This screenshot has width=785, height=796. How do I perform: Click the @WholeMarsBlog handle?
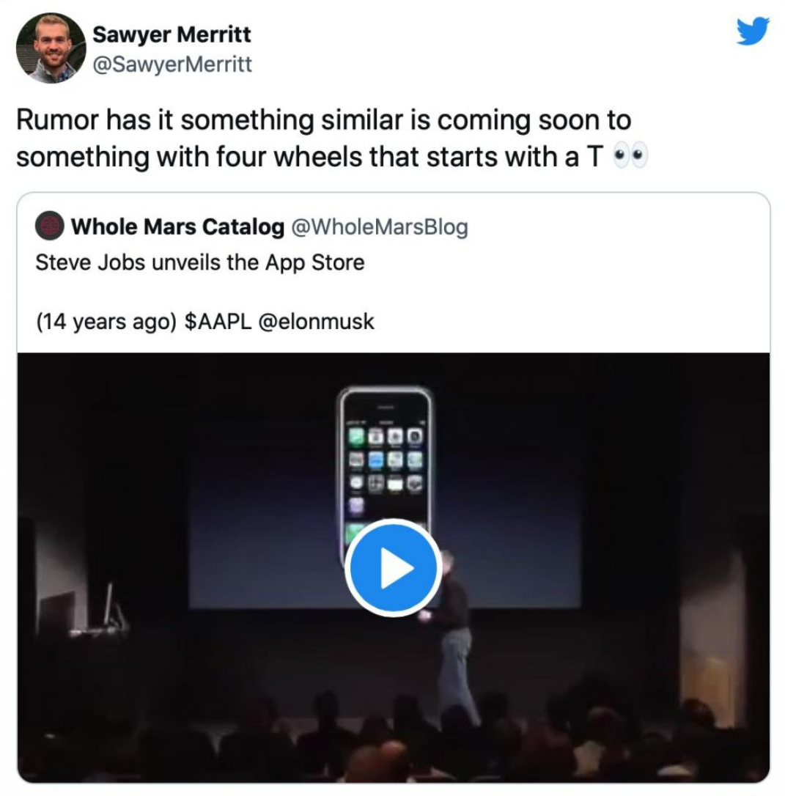(379, 227)
